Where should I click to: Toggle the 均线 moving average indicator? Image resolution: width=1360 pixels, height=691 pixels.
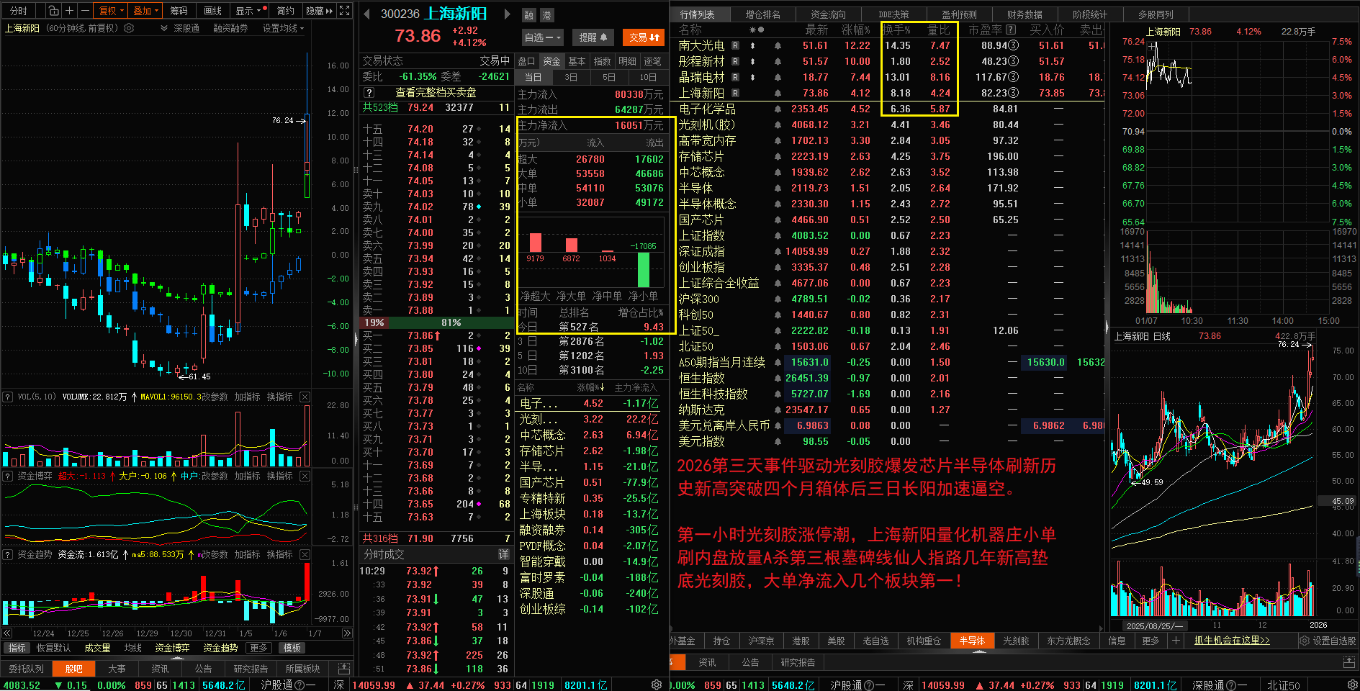click(133, 648)
